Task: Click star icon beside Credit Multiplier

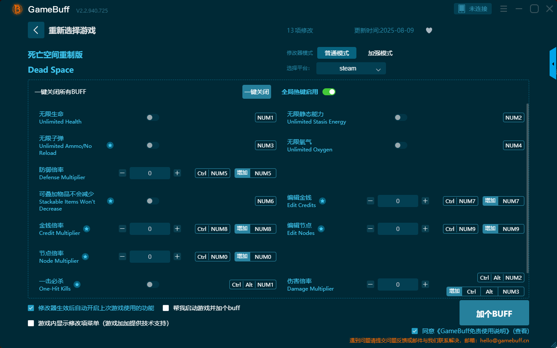Action: (x=87, y=229)
